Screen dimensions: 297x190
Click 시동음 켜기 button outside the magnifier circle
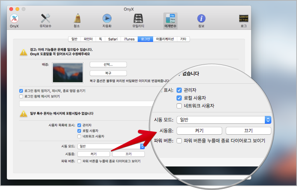93,154
